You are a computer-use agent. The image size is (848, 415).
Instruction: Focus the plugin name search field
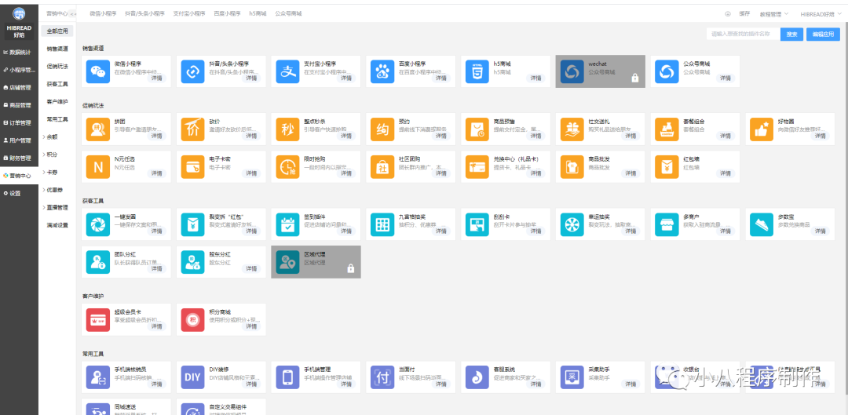tap(743, 35)
